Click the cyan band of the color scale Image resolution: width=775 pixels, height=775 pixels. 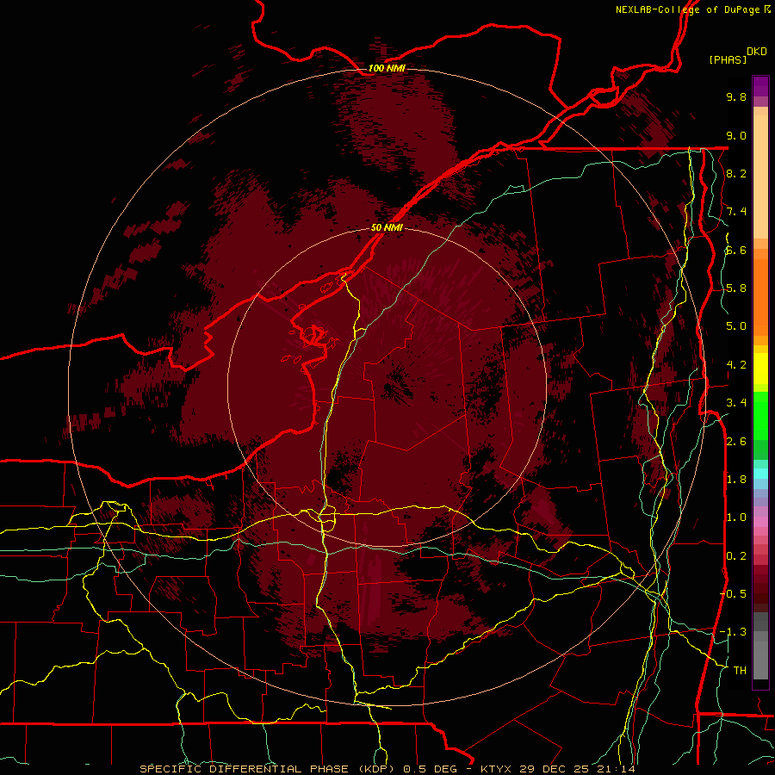click(760, 474)
